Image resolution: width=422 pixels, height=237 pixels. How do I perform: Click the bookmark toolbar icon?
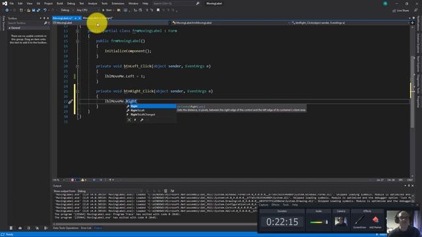pos(158,11)
